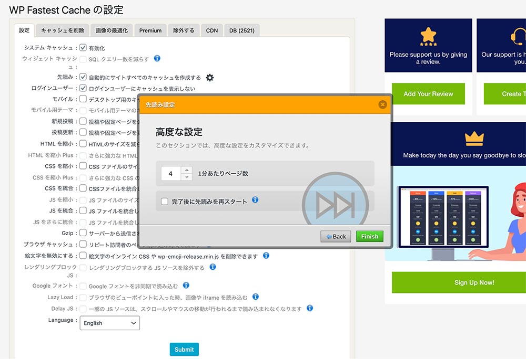526x359 pixels.
Task: Click info icon for Delay JS option
Action: [310, 309]
